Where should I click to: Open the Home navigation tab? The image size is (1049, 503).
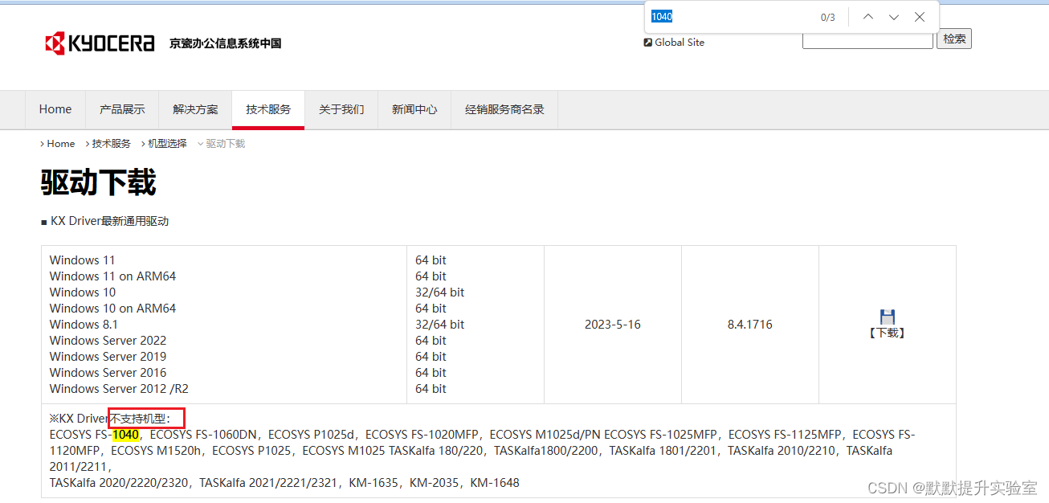click(x=55, y=109)
